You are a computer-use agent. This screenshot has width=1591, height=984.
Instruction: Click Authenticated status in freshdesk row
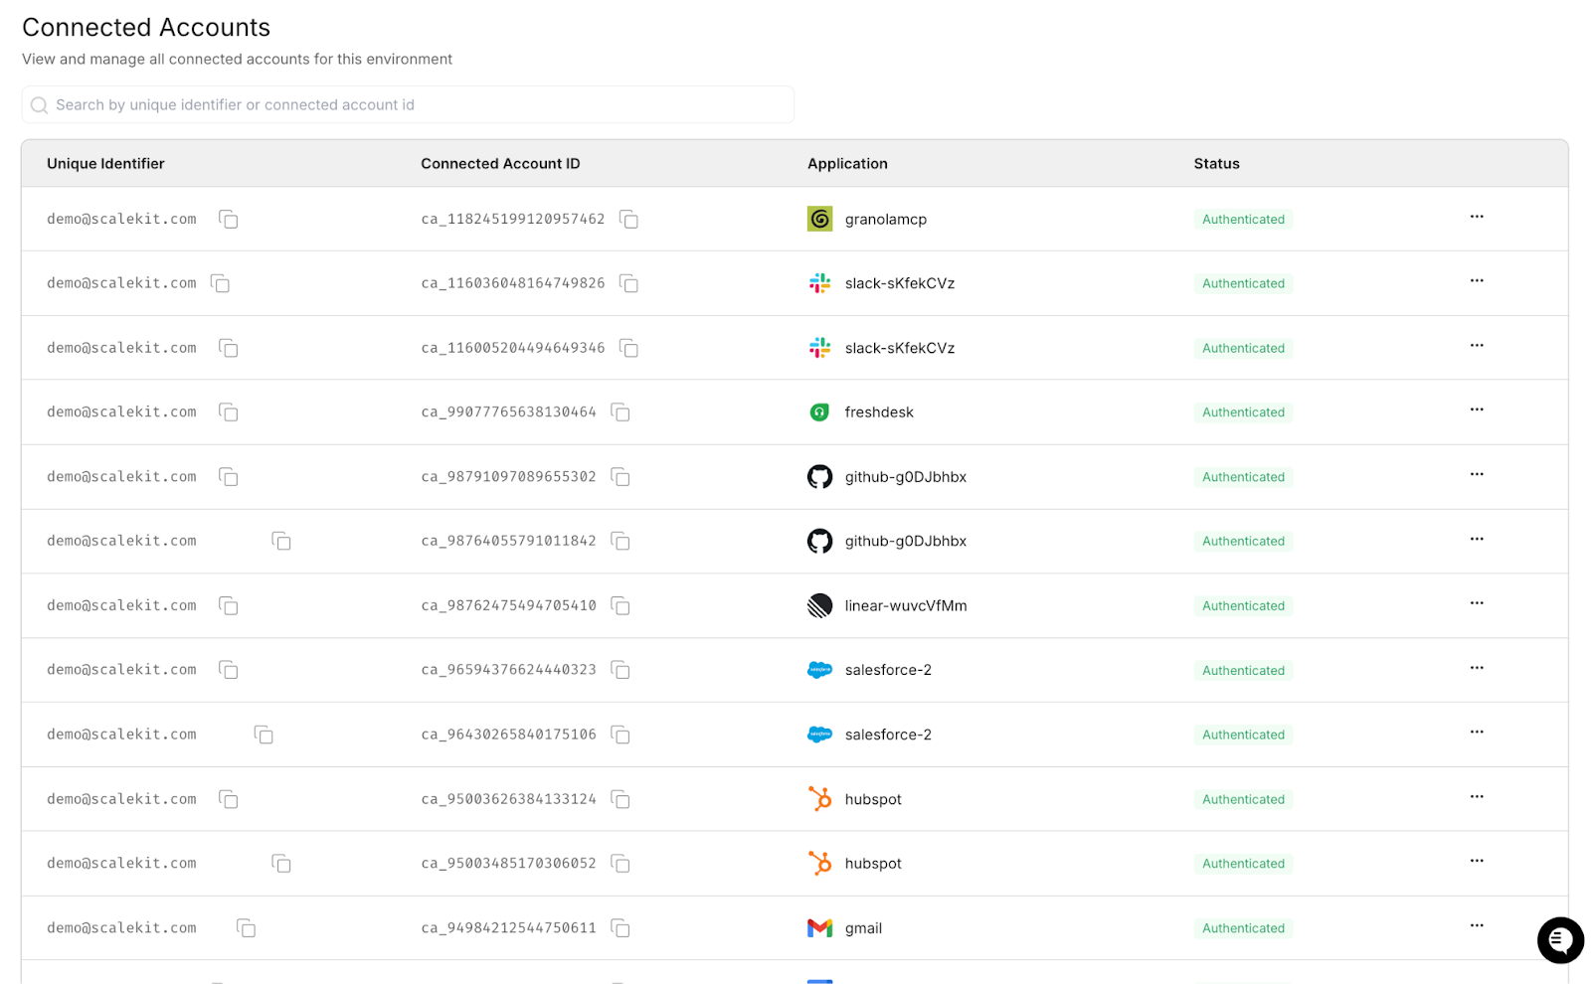[1243, 412]
